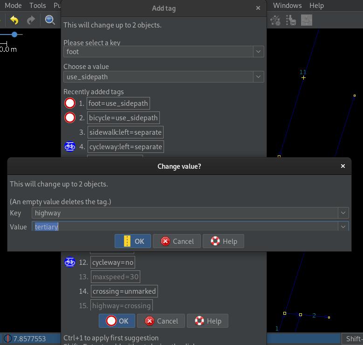The image size is (363, 345).
Task: Click the Key field containing highway
Action: [x=185, y=213]
